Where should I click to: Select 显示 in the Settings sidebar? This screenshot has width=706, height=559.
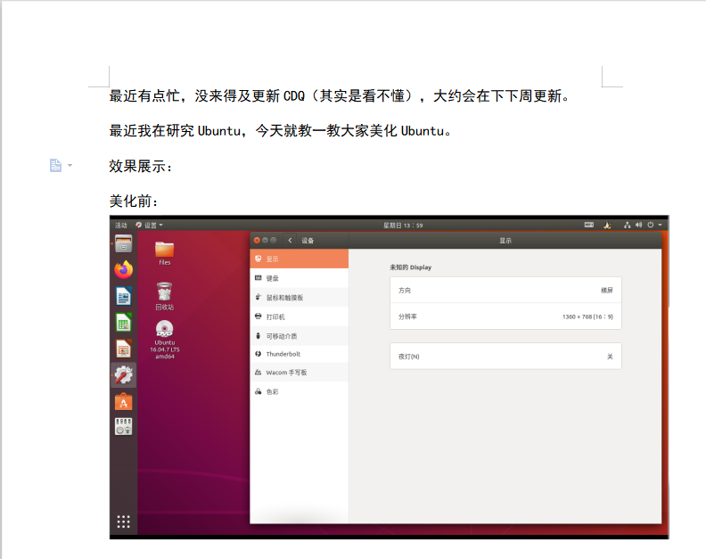pyautogui.click(x=300, y=259)
